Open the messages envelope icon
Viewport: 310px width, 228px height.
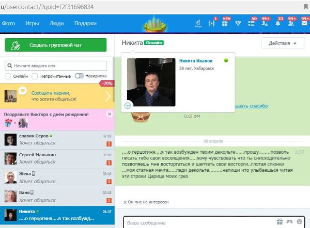click(x=305, y=23)
